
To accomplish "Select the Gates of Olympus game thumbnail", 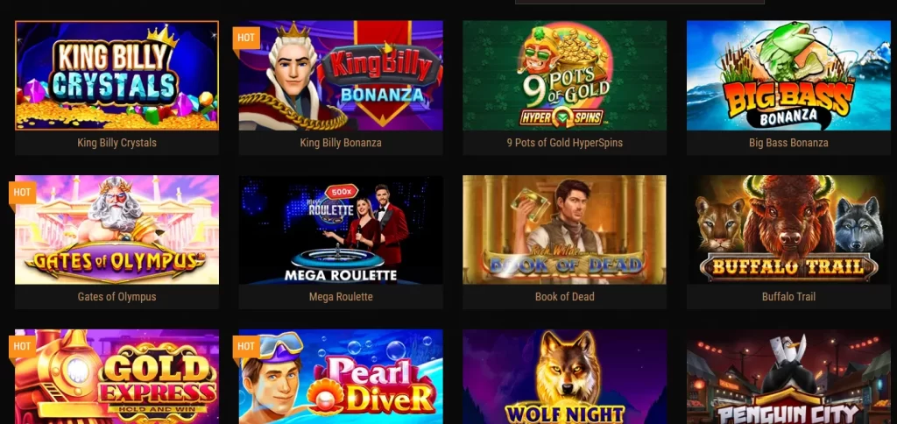I will click(117, 230).
